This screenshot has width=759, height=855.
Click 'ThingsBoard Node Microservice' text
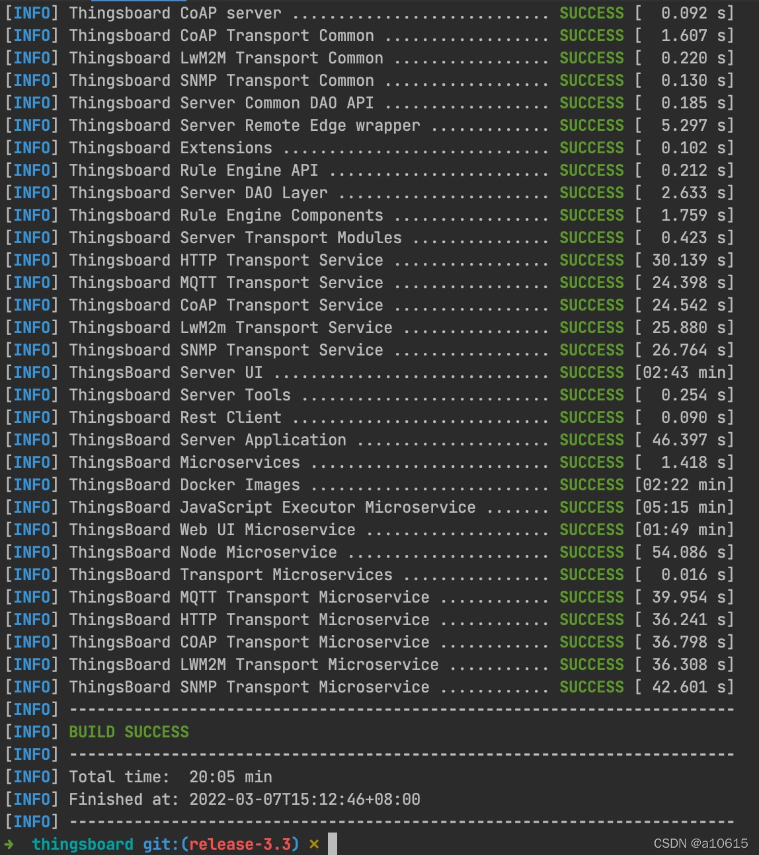coord(203,552)
